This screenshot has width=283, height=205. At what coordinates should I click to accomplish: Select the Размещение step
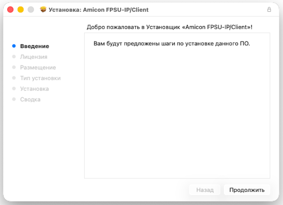(x=38, y=68)
